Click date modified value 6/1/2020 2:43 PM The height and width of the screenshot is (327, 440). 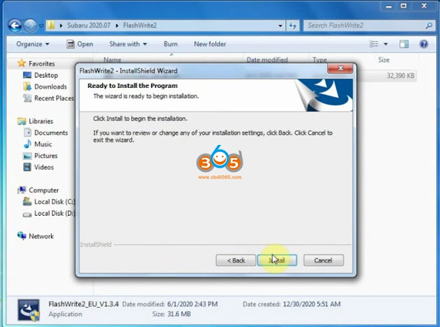192,304
